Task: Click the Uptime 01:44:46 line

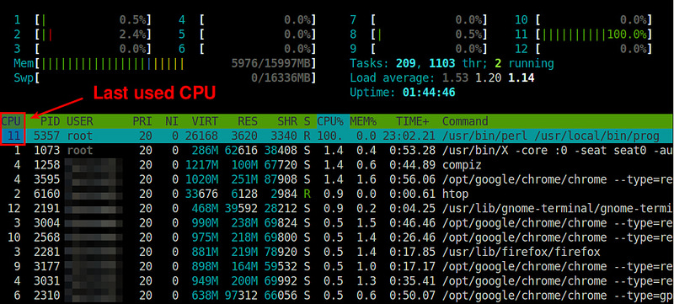Action: 403,93
